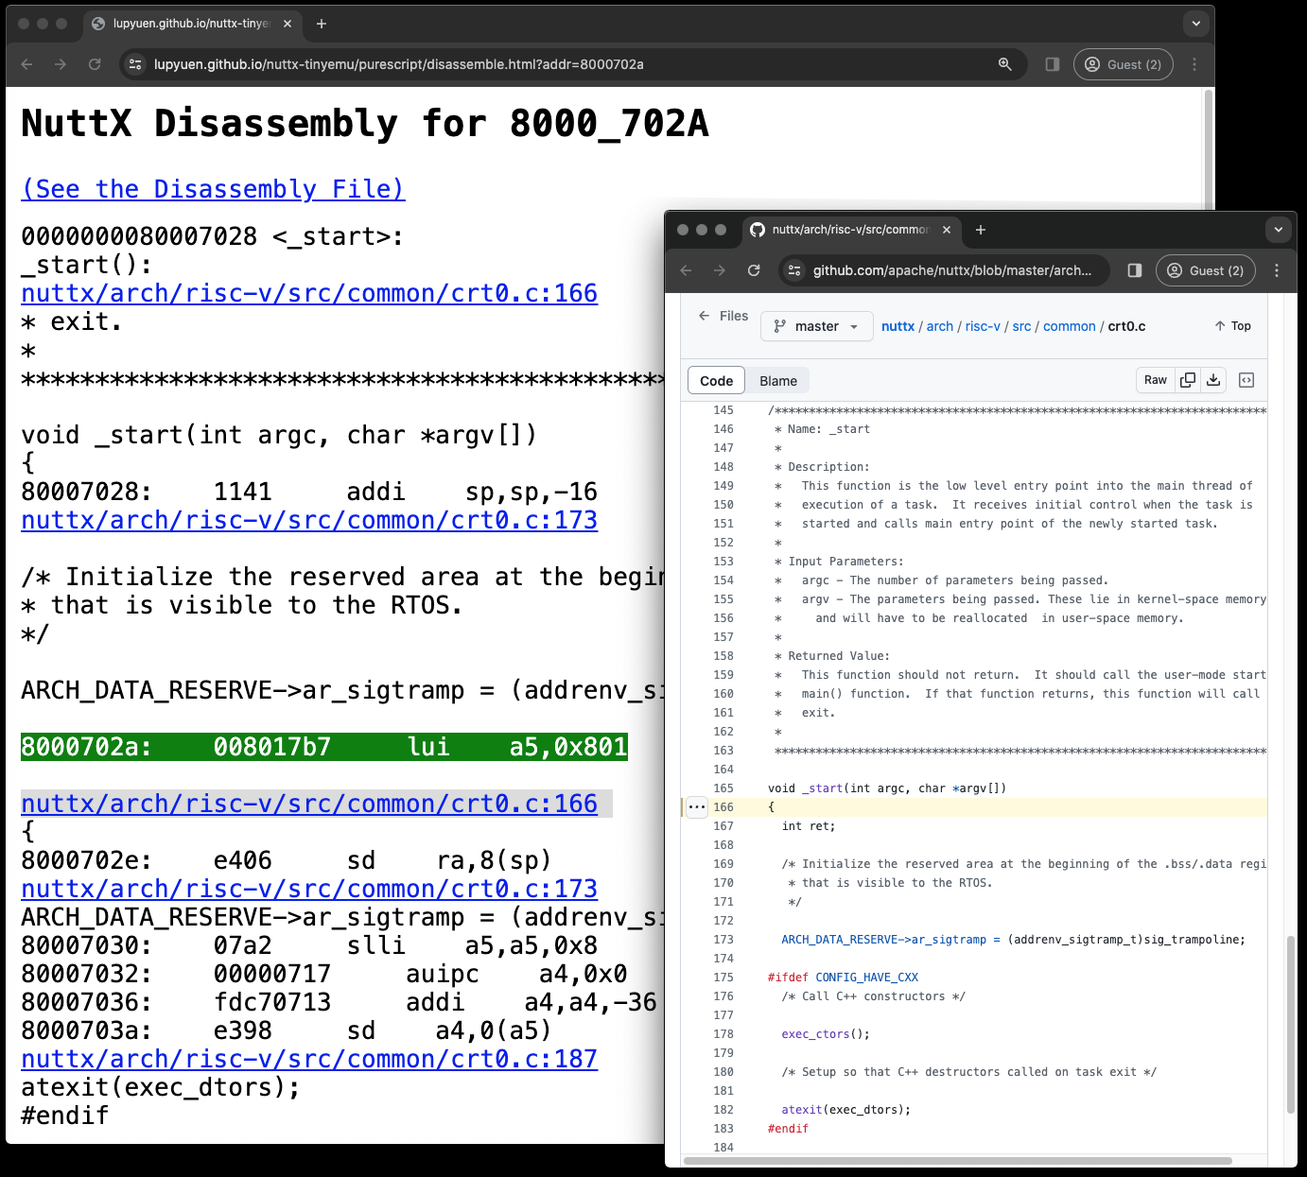Select the Code tab
Viewport: 1307px width, 1177px height.
[x=716, y=379]
